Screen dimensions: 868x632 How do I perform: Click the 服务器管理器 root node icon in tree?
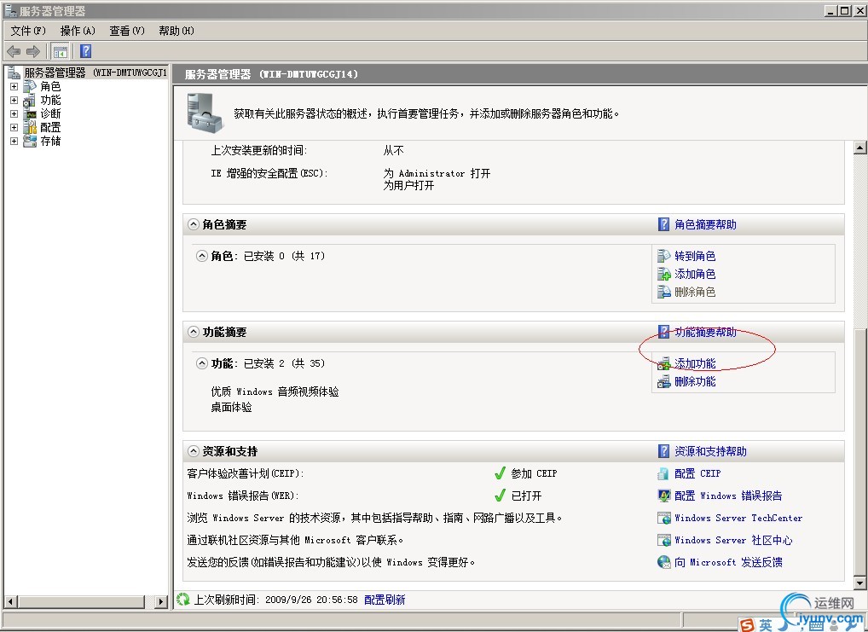[14, 72]
